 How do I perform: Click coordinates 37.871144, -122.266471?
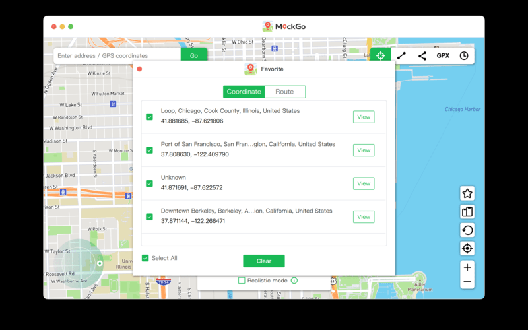pos(193,221)
